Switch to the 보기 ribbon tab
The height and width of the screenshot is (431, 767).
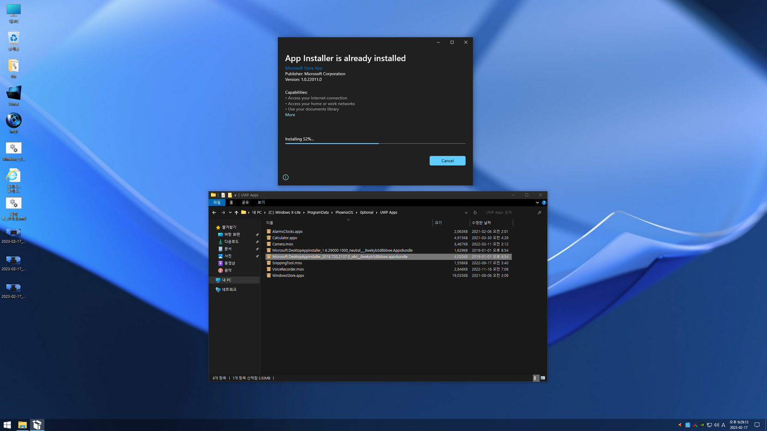click(261, 203)
